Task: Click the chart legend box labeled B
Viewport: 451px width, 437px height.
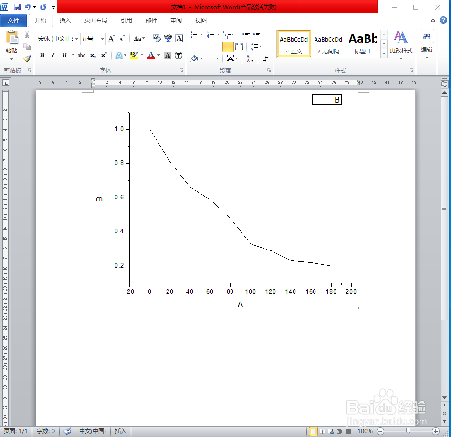Action: coord(327,100)
